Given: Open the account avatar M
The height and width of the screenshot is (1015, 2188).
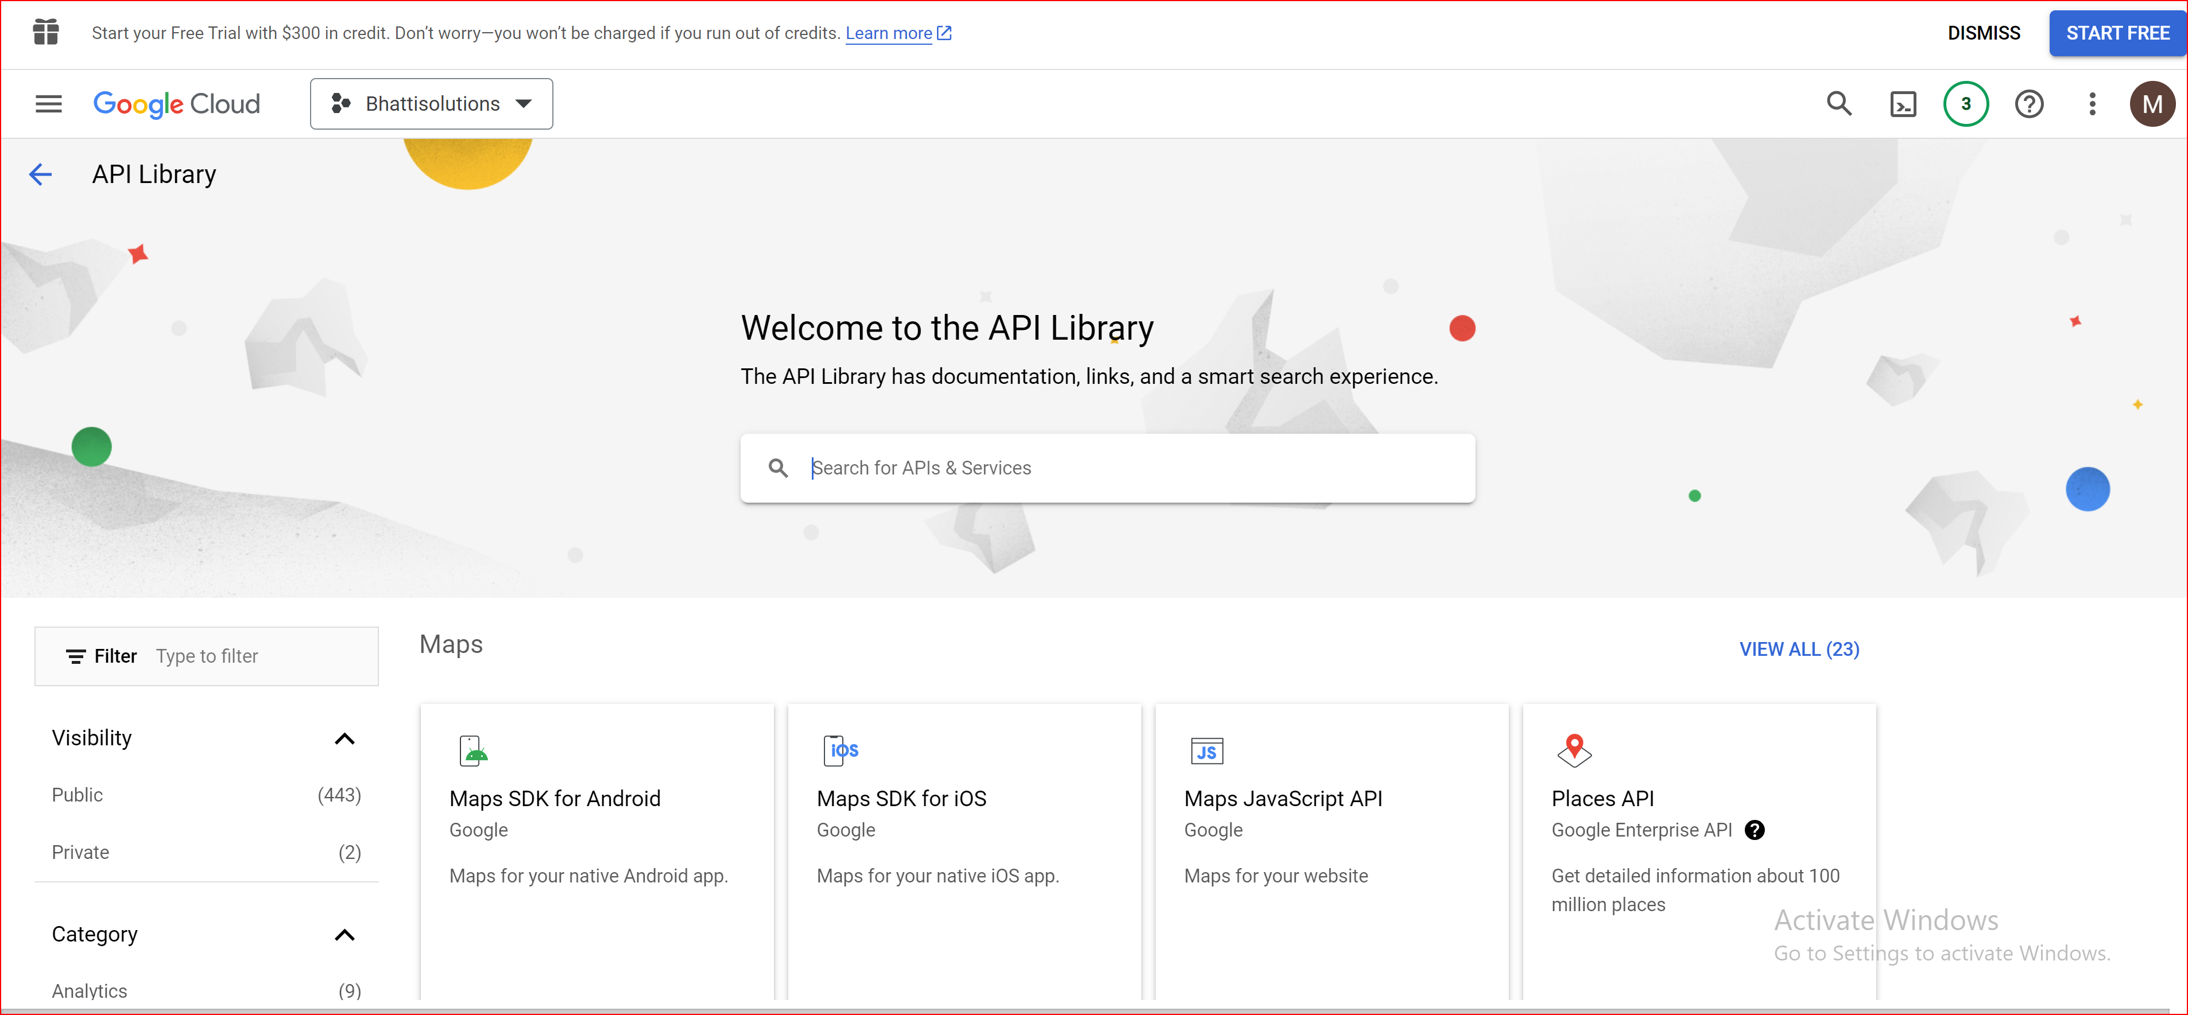Looking at the screenshot, I should point(2151,103).
